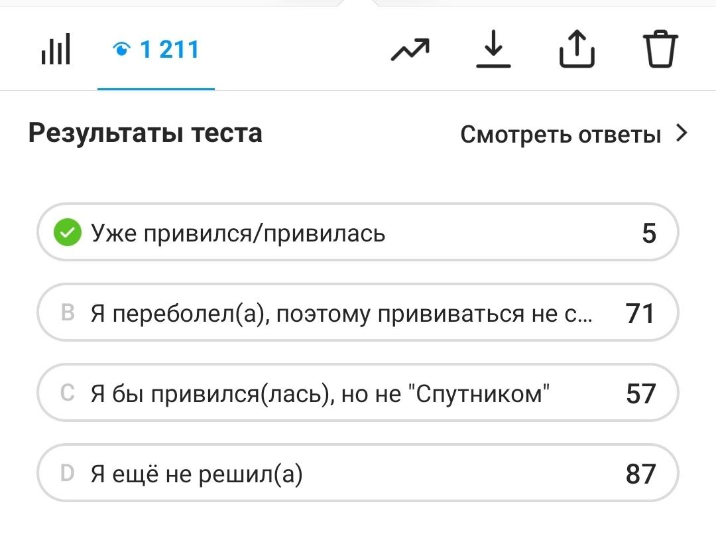The width and height of the screenshot is (716, 542).
Task: Download the test results
Action: (494, 50)
